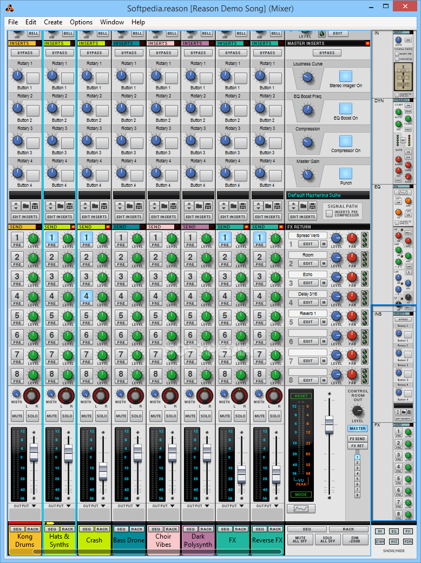Screen dimensions: 421x563
Task: Toggle FDR section show/hide button
Action: point(408,541)
